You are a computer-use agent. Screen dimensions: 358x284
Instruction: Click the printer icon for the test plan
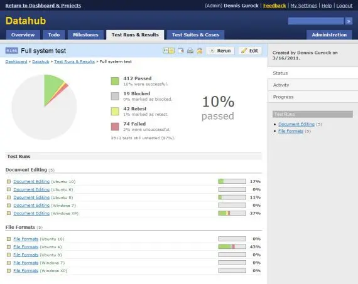190,51
